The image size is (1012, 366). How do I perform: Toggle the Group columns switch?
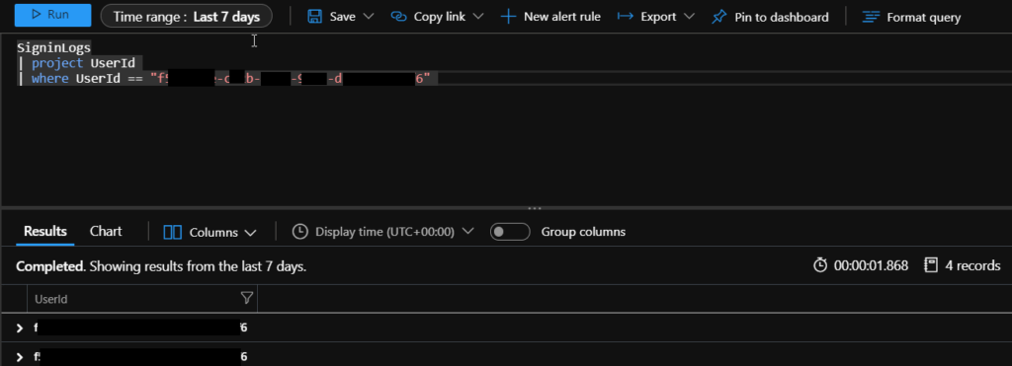(510, 231)
